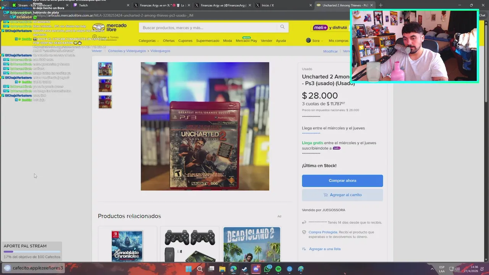Open the Windows Start menu
489x275 pixels.
point(188,269)
